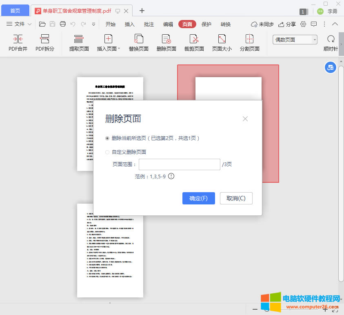This screenshot has width=344, height=315.
Task: Open the 文件 menu dropdown
Action: click(19, 24)
